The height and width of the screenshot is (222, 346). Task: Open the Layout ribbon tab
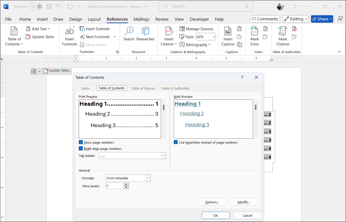[x=94, y=19]
